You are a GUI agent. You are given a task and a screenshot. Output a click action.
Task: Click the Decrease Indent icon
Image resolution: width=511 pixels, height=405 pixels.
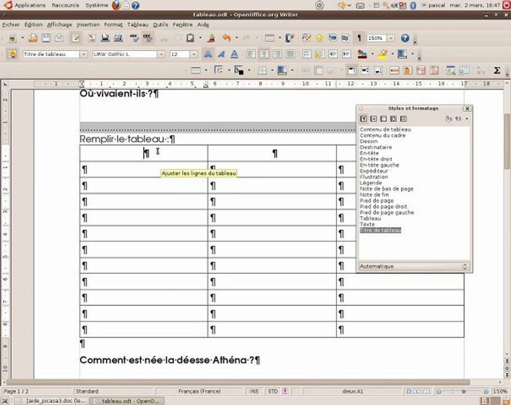(x=333, y=54)
